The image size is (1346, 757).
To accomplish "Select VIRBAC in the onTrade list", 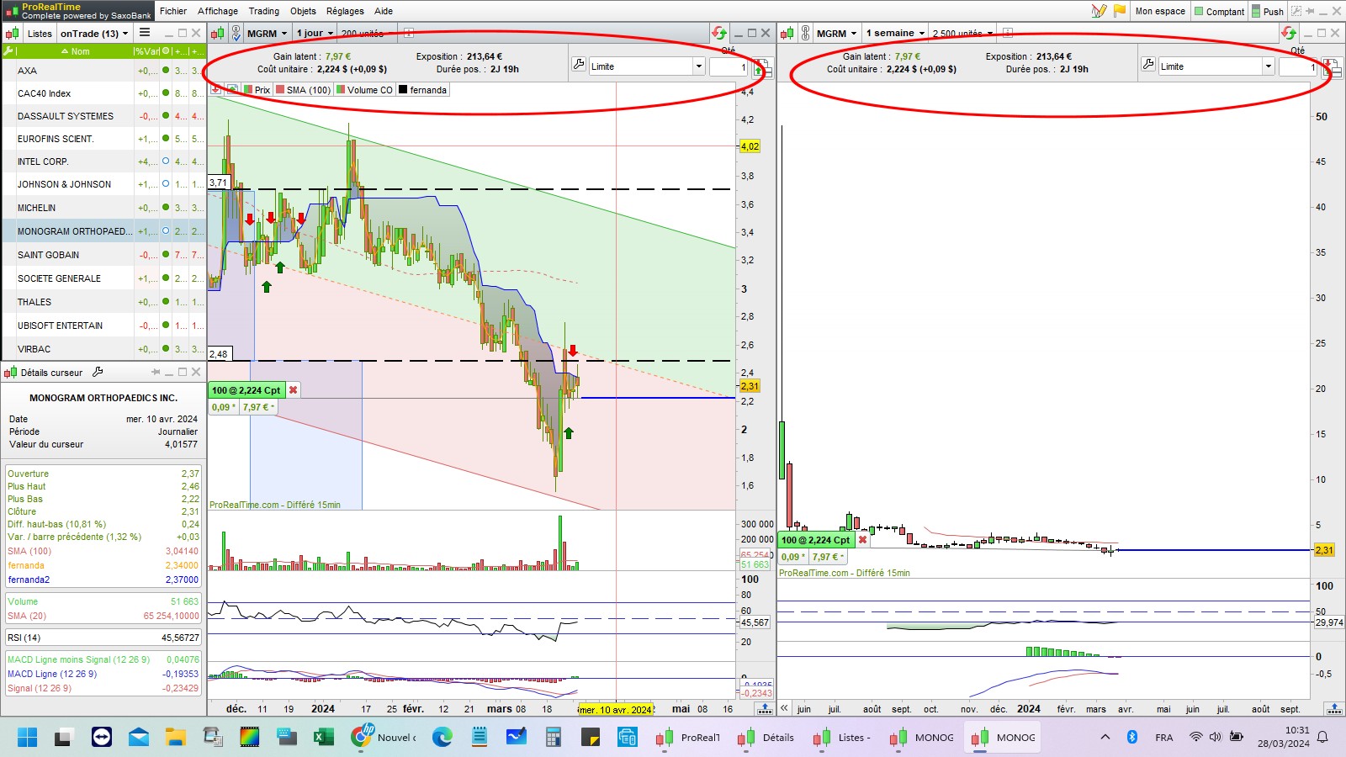I will pyautogui.click(x=103, y=349).
